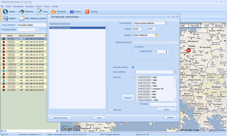Open the Grupa obiektów dropdown in dialog
The height and width of the screenshot is (136, 227).
click(175, 72)
